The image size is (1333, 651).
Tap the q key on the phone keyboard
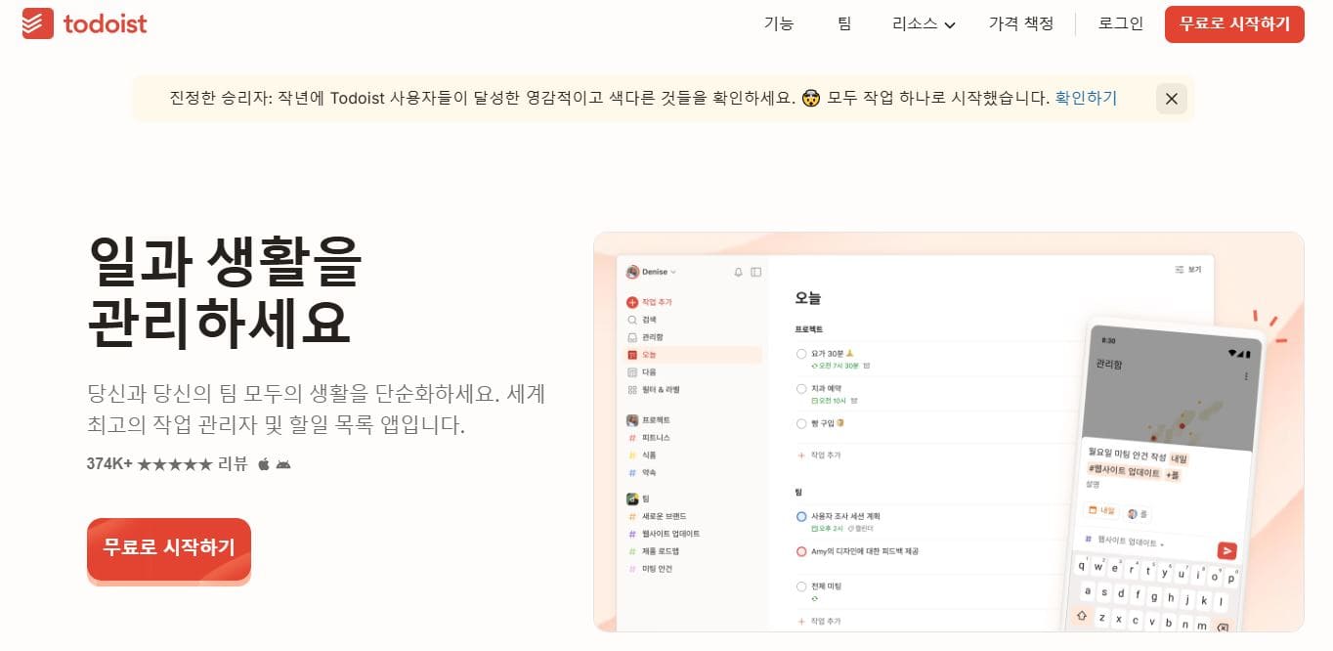tap(1084, 564)
